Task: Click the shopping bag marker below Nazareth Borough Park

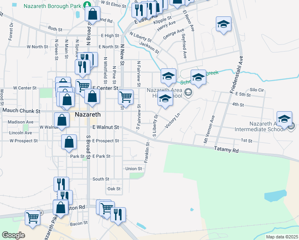Action: click(x=93, y=14)
